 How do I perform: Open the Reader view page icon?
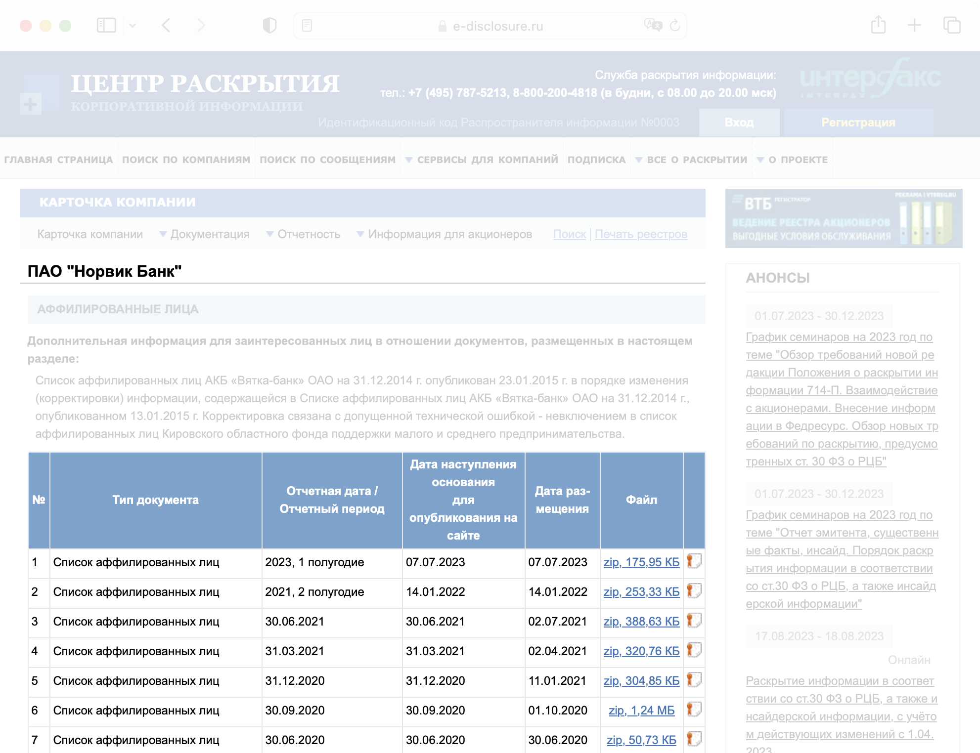click(x=307, y=26)
